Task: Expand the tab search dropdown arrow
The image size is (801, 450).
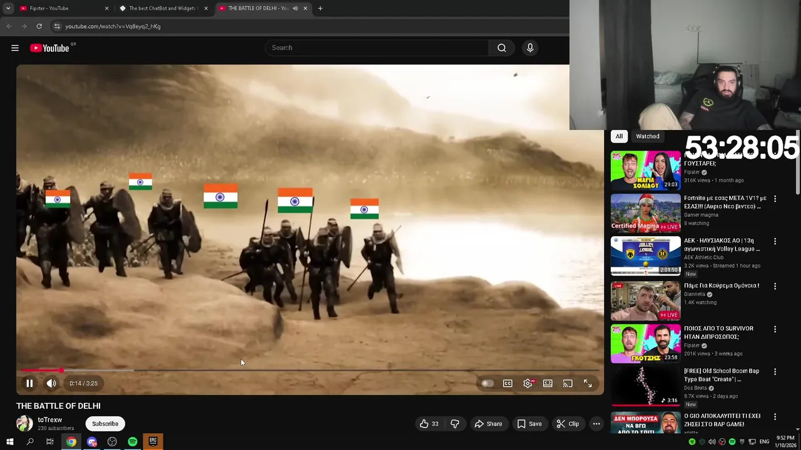Action: point(8,8)
